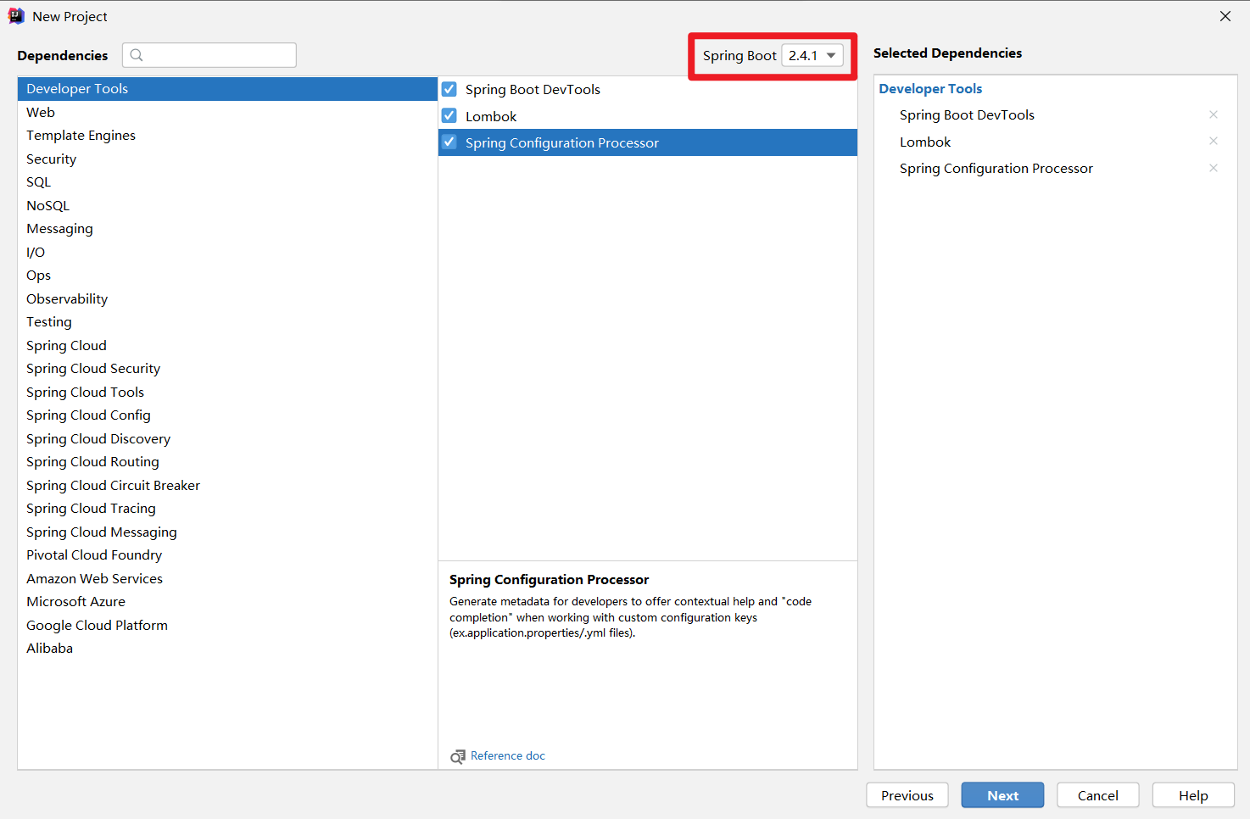The image size is (1250, 819).
Task: Select the Pivotal Cloud Foundry category
Action: (227, 555)
